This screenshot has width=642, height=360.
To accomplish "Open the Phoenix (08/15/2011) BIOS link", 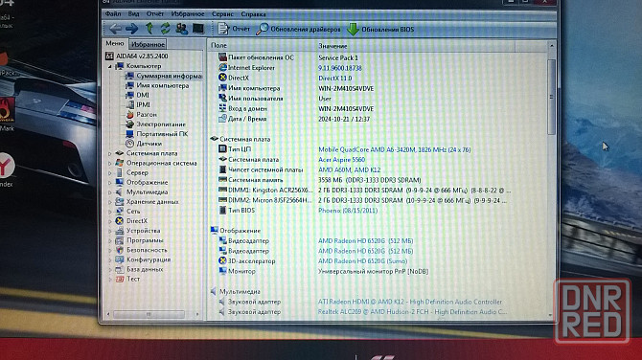I will (348, 211).
